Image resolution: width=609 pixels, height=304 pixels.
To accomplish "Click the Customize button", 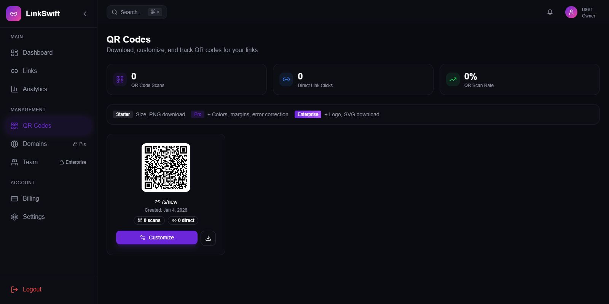I will (157, 237).
